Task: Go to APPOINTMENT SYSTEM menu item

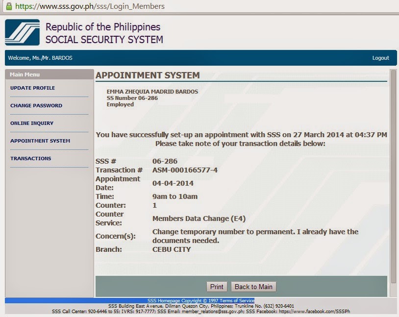Action: click(x=40, y=141)
